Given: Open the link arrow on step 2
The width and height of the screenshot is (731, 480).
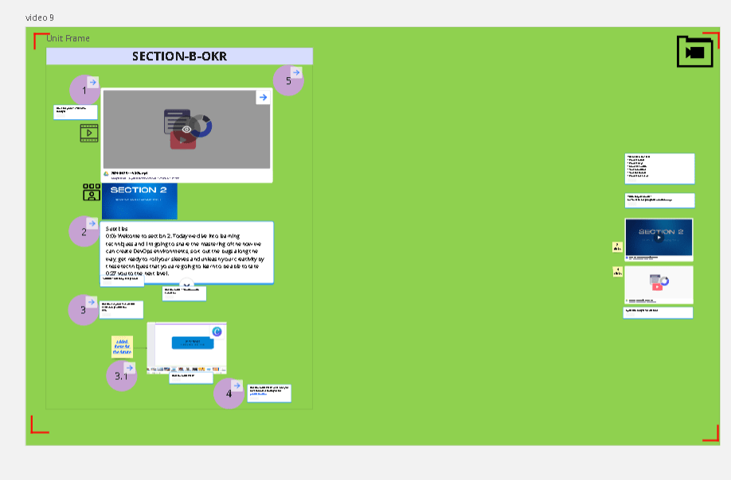Looking at the screenshot, I should click(92, 223).
